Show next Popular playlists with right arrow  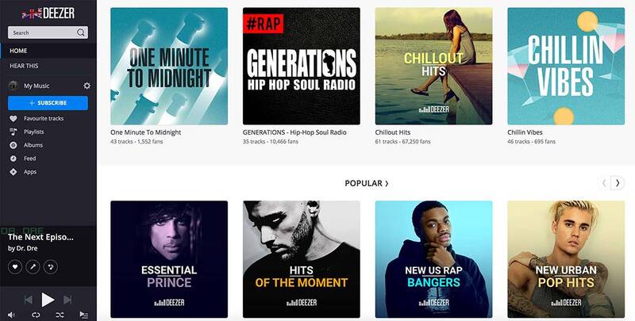point(618,183)
